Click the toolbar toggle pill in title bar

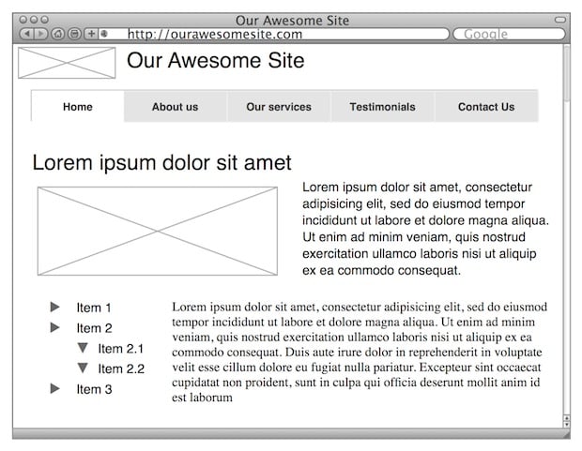click(x=559, y=20)
